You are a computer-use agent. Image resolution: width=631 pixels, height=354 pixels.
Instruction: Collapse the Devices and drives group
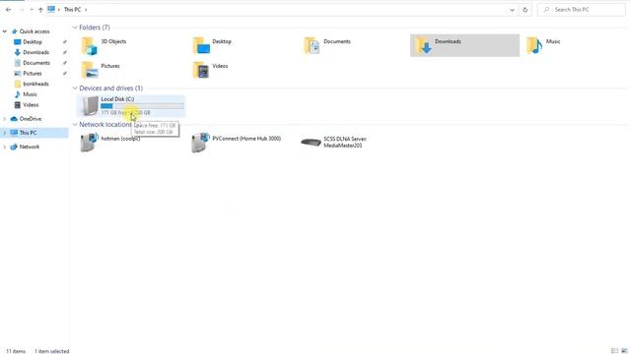[75, 88]
